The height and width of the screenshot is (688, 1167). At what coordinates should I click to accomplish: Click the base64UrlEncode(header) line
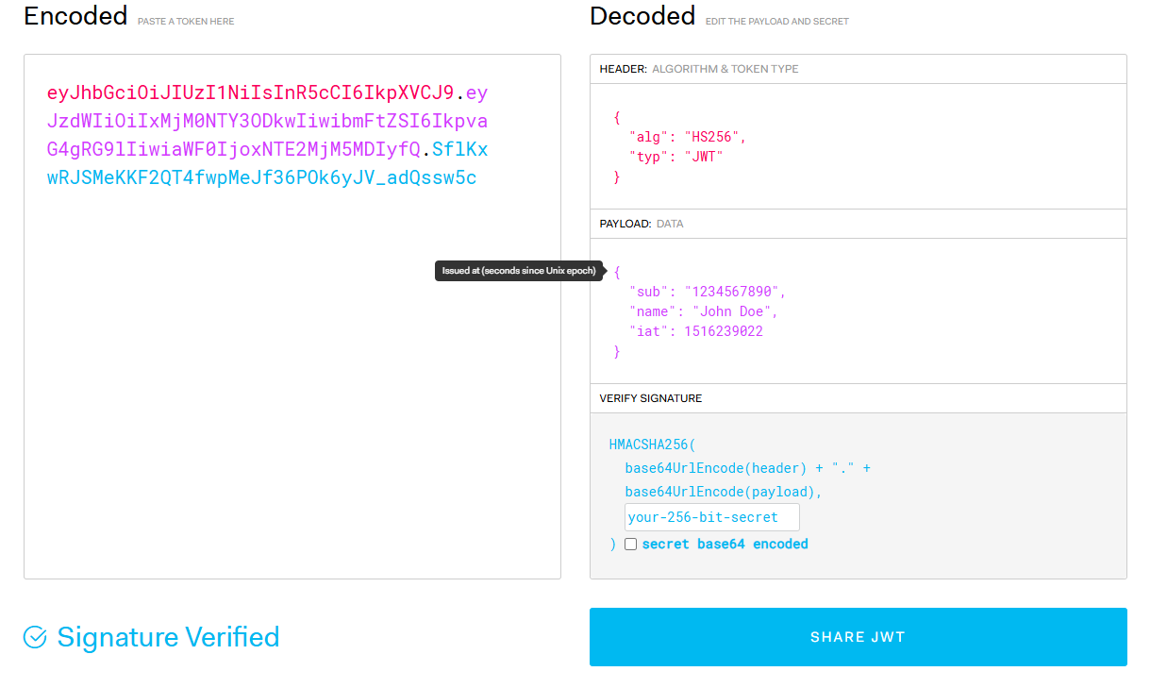[x=747, y=468]
